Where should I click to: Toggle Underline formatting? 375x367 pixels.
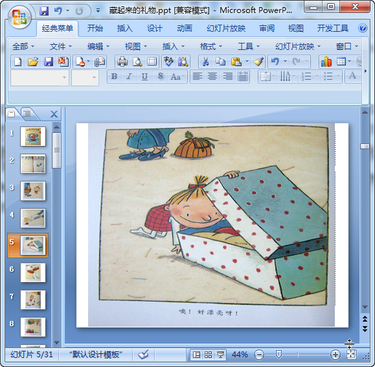pos(144,77)
